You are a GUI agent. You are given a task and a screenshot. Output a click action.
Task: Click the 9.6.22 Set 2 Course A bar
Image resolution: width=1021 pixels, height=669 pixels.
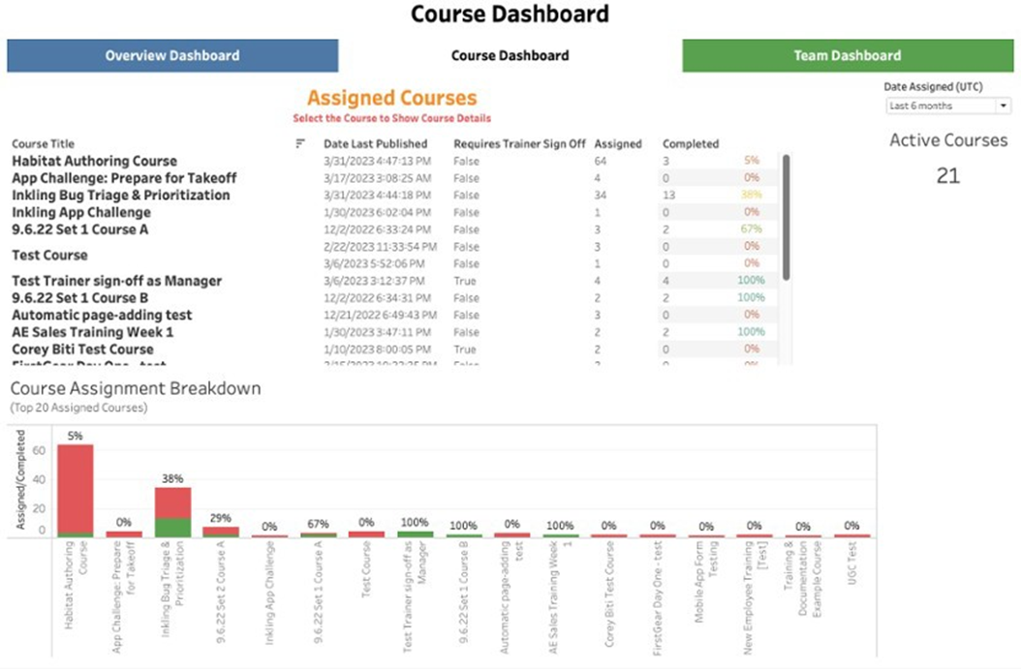click(x=221, y=531)
